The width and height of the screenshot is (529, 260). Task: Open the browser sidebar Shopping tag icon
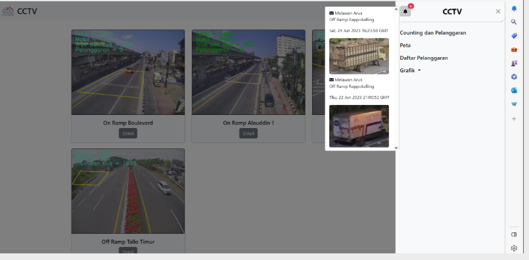coord(514,35)
